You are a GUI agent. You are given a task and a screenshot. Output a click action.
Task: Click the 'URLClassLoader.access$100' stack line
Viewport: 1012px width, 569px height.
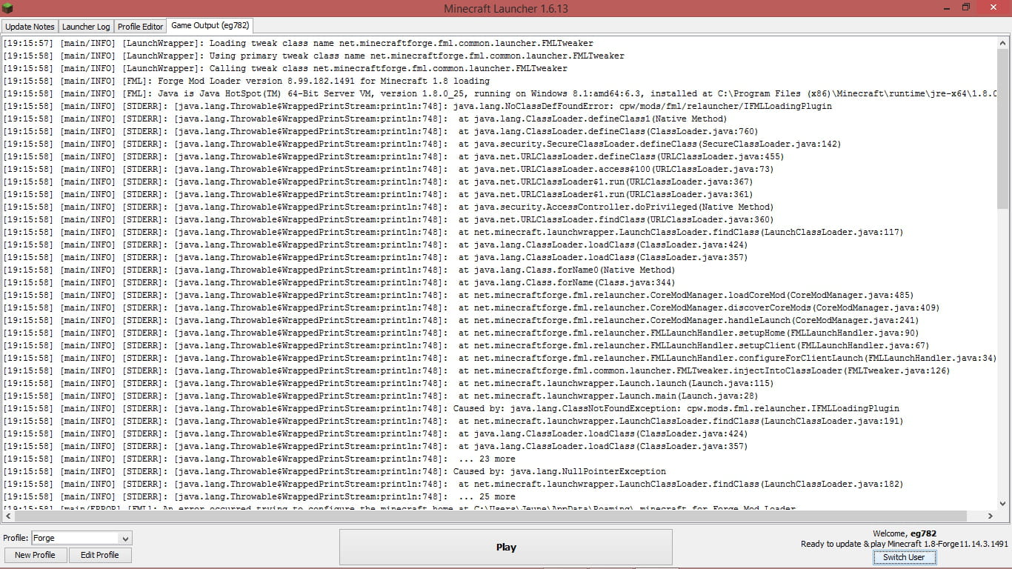pyautogui.click(x=388, y=169)
